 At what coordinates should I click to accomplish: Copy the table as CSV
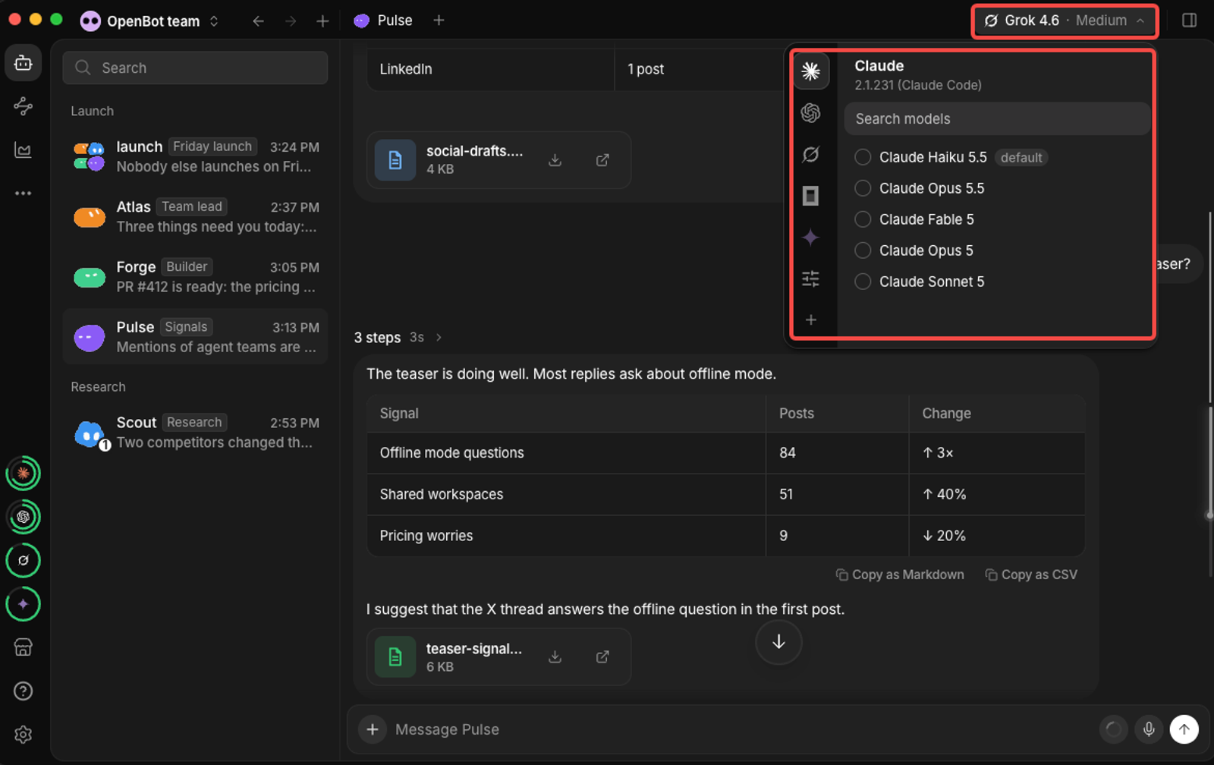point(1031,575)
